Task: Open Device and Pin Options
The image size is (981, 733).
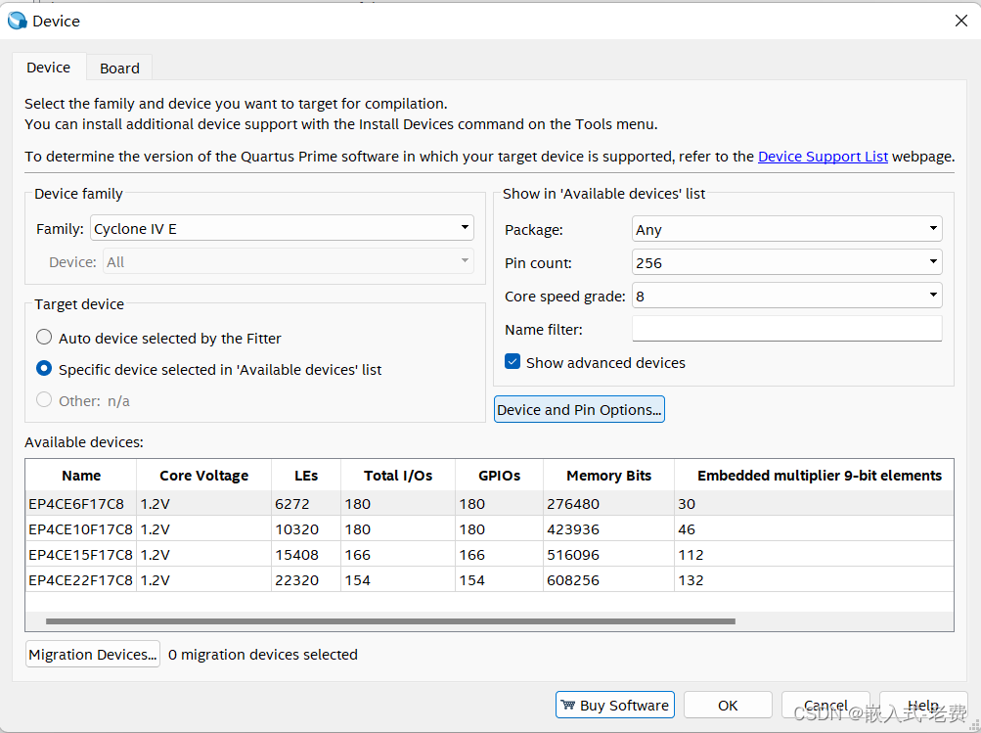Action: (x=579, y=410)
